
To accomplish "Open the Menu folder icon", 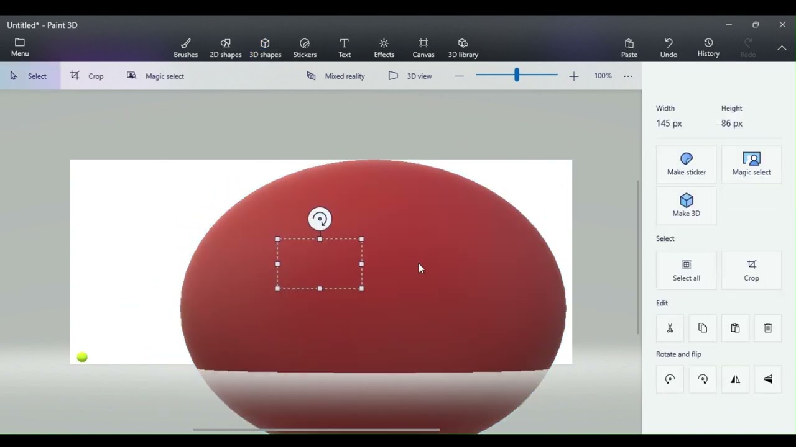I will click(x=19, y=47).
